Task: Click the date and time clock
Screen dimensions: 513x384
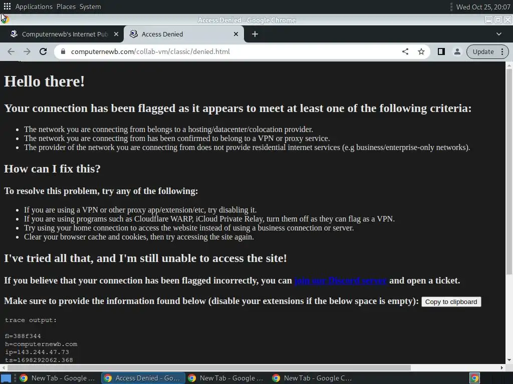Action: [x=483, y=7]
